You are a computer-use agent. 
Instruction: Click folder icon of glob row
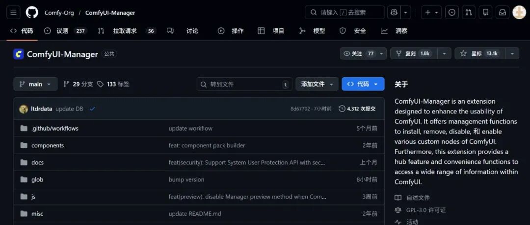point(24,180)
